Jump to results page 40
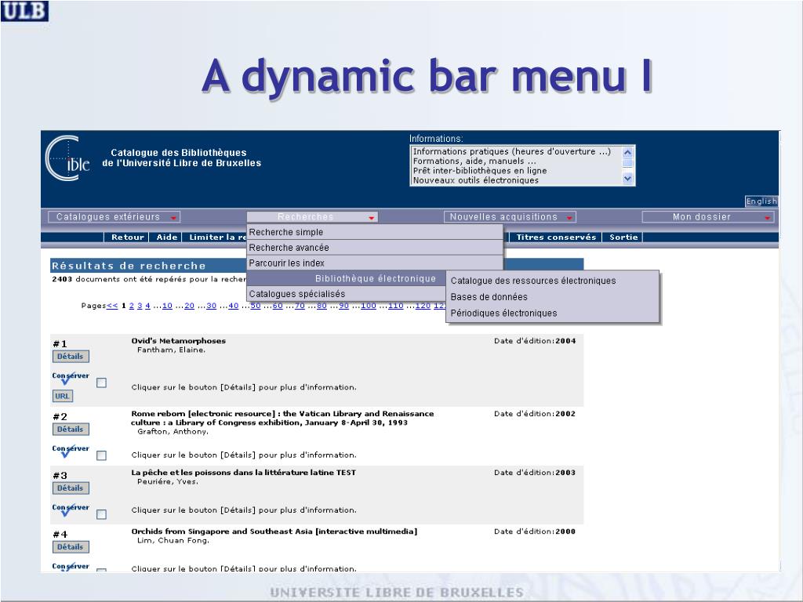 233,306
